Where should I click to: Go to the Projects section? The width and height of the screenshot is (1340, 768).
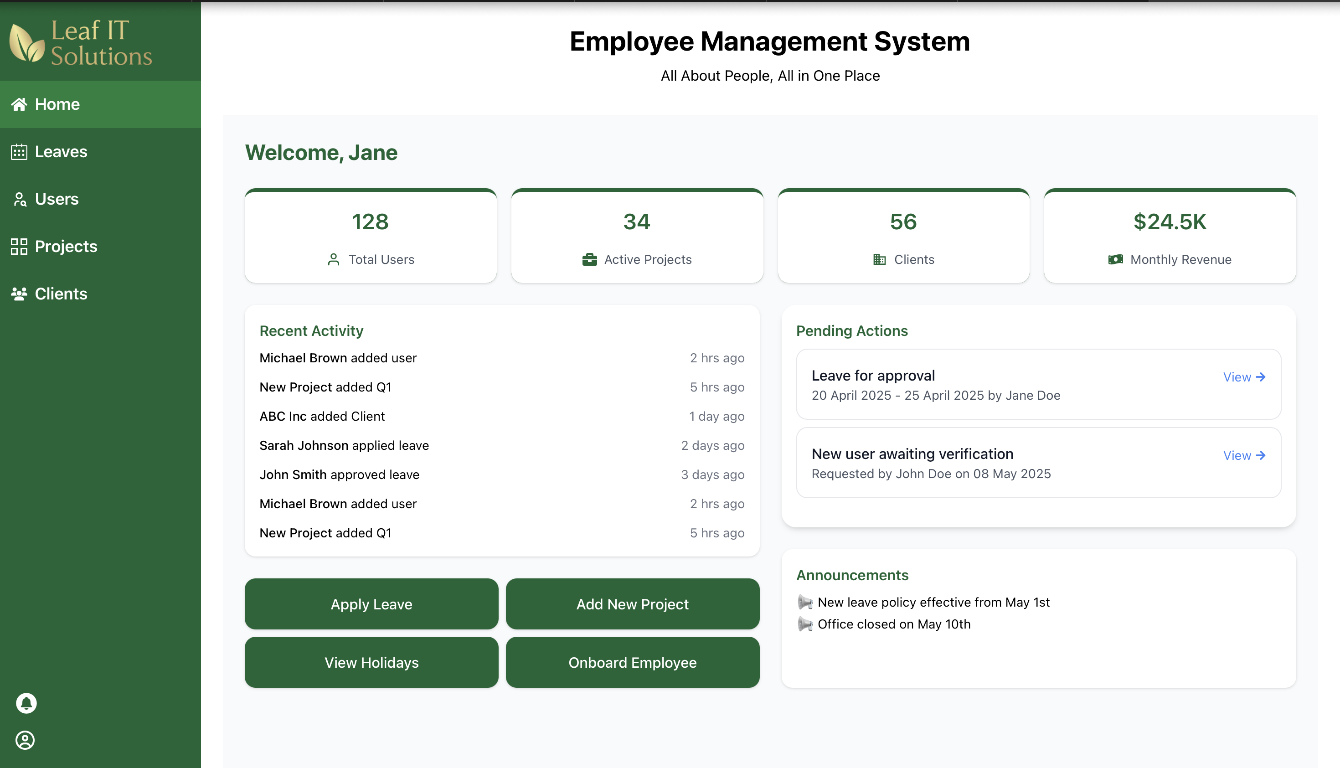click(66, 246)
